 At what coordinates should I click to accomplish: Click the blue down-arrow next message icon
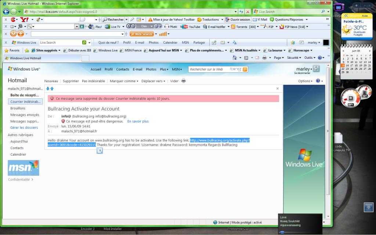coord(48,88)
